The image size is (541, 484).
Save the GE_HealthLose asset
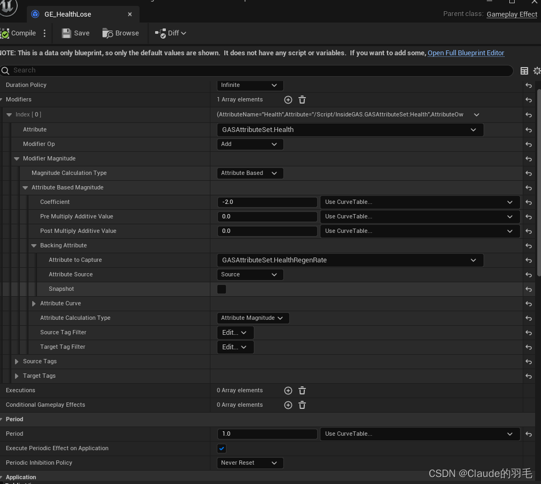(76, 33)
